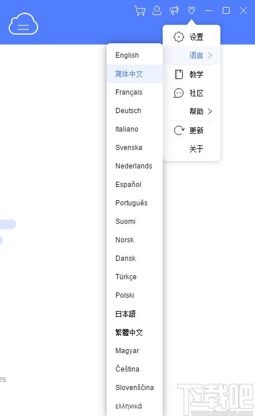Click the settings gear icon
Viewport: 255px width, 416px height.
coord(179,37)
